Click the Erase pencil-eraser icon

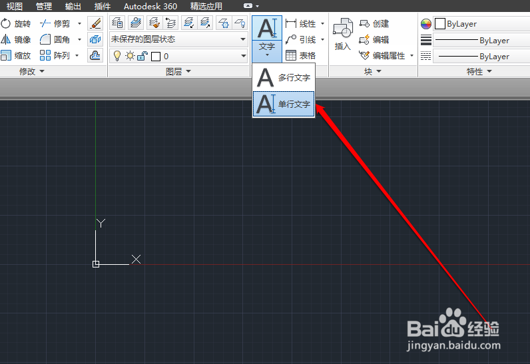95,23
